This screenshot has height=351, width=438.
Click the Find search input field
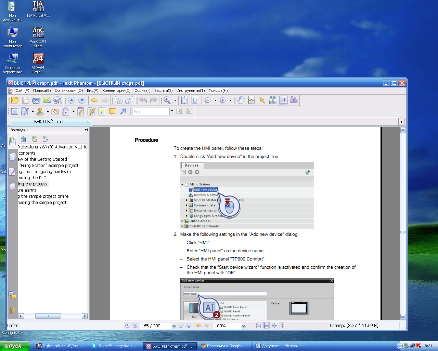click(151, 111)
